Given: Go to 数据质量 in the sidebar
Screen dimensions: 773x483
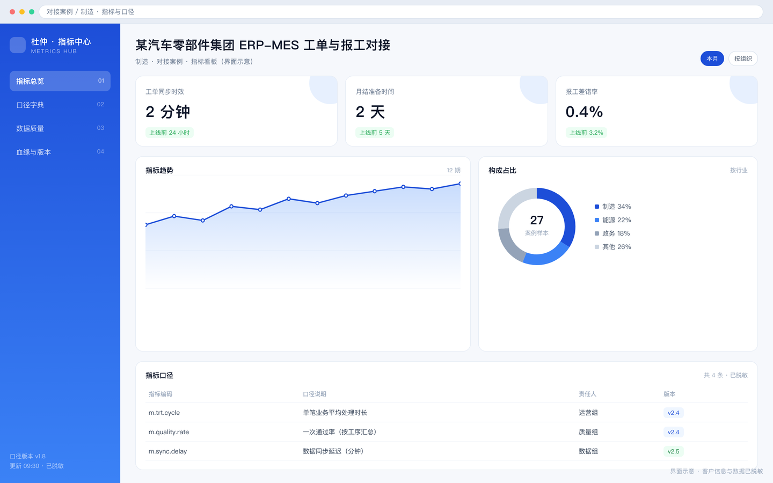Looking at the screenshot, I should click(x=60, y=128).
